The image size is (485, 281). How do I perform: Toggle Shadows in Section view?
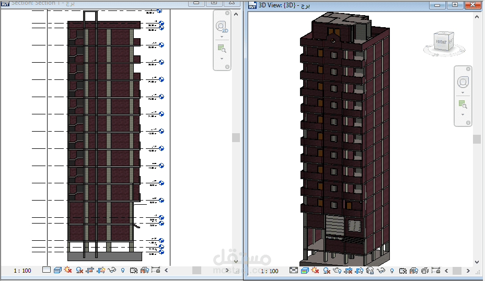[x=79, y=270]
